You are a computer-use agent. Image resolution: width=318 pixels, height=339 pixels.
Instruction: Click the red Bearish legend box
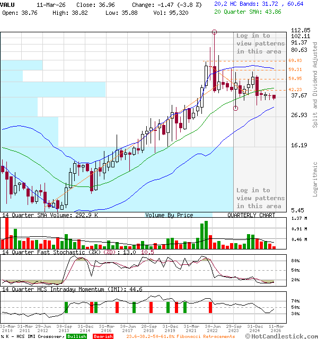tap(103, 336)
